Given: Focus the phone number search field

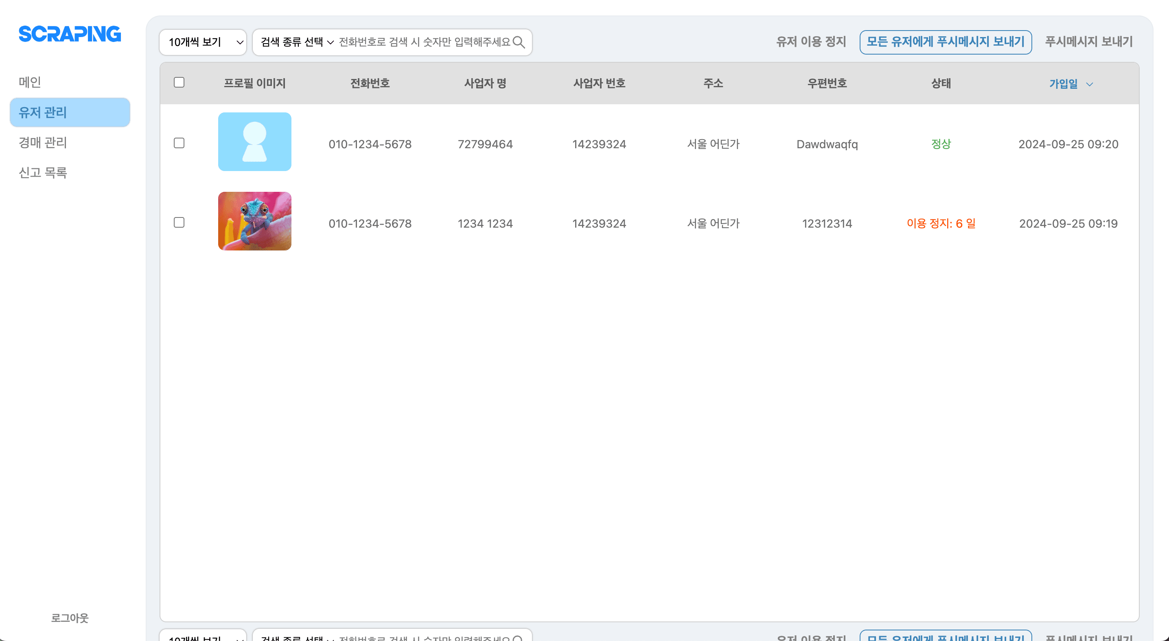Looking at the screenshot, I should pos(424,42).
